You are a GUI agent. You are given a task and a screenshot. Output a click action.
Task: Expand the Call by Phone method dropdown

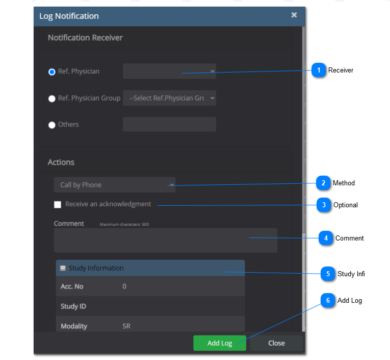coord(115,185)
